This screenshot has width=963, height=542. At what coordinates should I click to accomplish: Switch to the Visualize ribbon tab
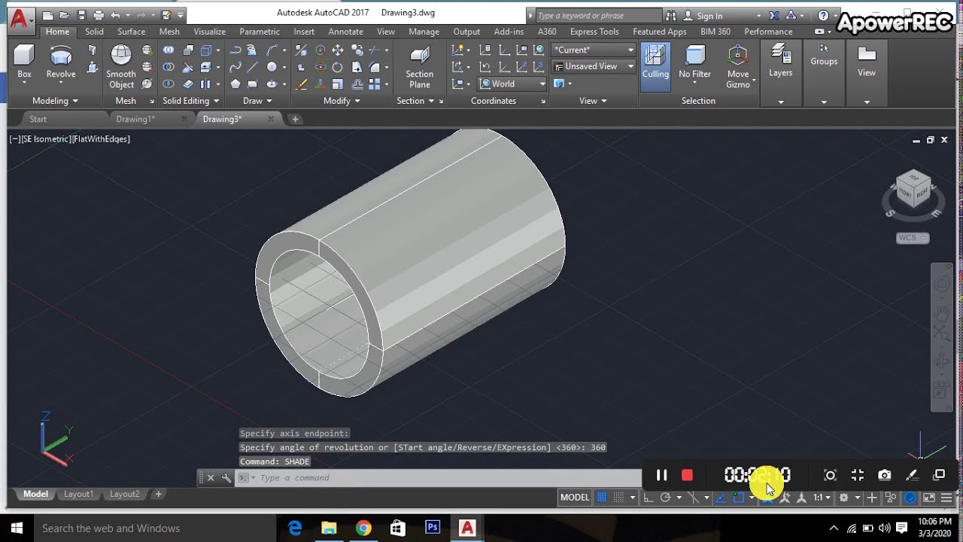(209, 32)
